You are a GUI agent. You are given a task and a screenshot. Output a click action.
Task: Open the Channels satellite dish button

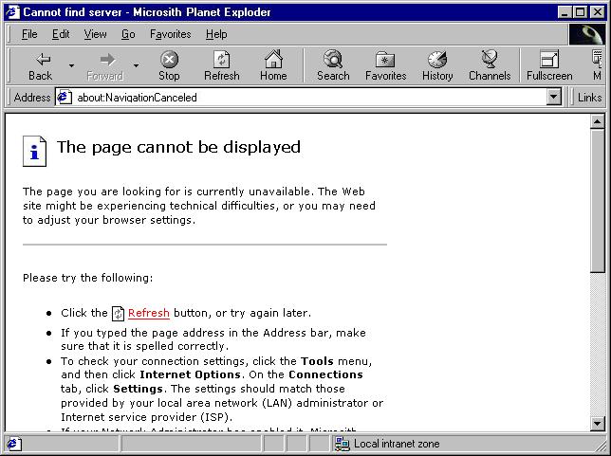(x=490, y=65)
